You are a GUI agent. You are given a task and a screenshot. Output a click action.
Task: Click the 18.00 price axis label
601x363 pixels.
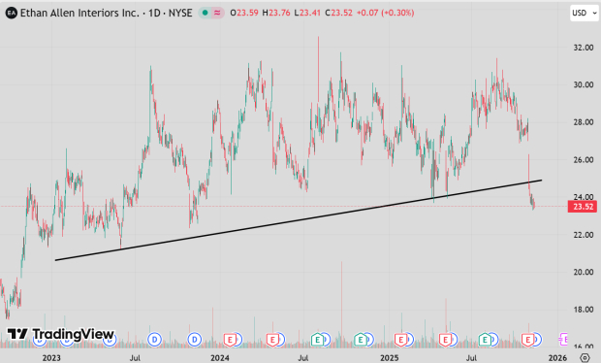[584, 310]
